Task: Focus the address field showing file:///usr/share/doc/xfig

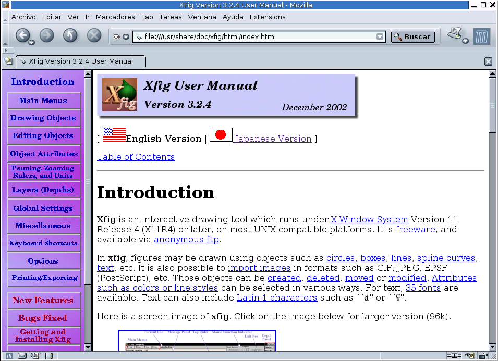Action: click(259, 36)
